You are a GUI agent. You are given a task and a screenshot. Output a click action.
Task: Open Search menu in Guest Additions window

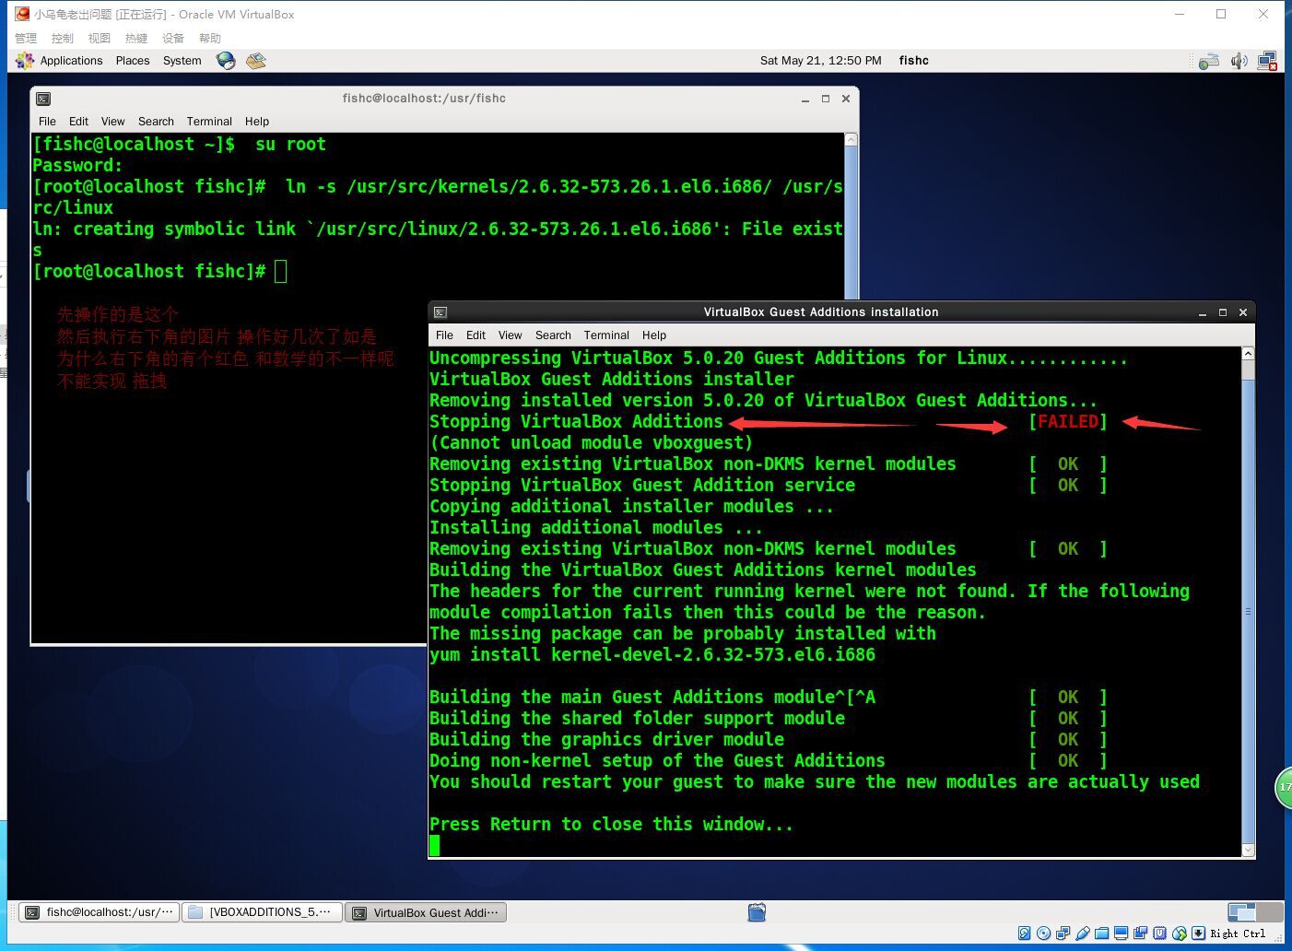tap(553, 335)
